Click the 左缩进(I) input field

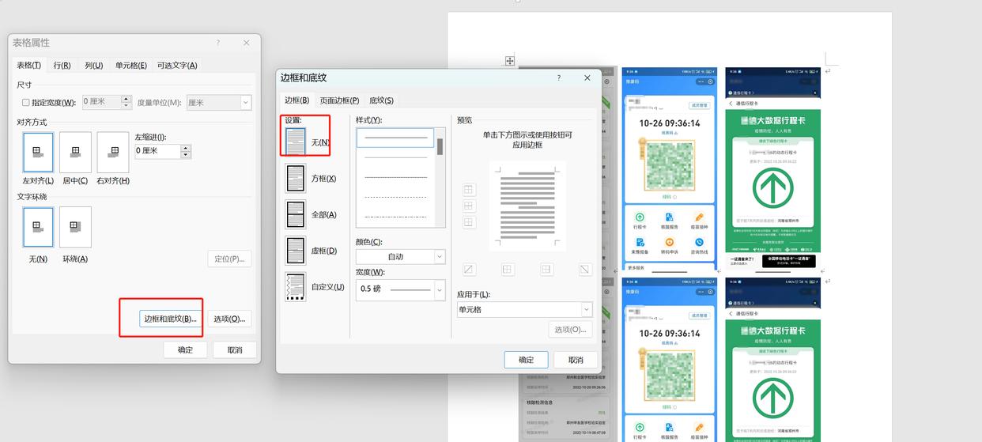(158, 150)
